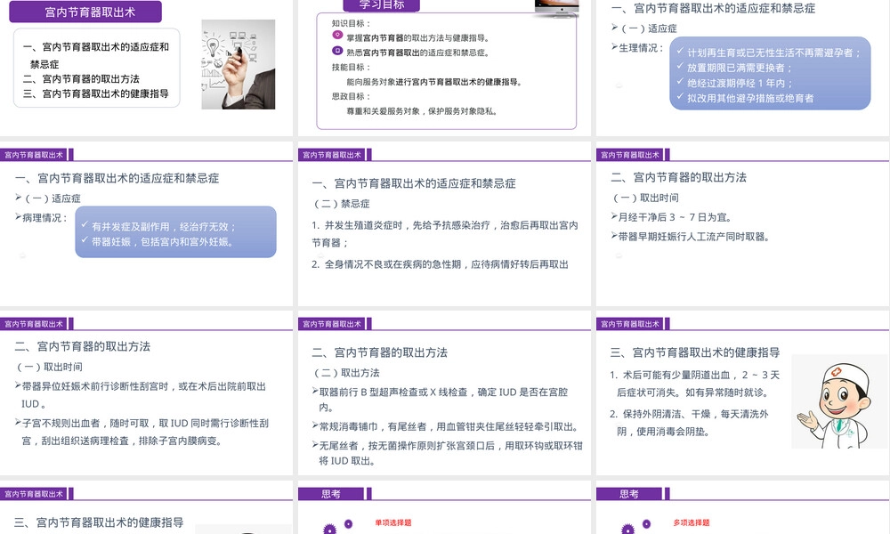Click the purple gear icon beside "多项选择题"
Screen dimensions: 890x534
coord(627,529)
